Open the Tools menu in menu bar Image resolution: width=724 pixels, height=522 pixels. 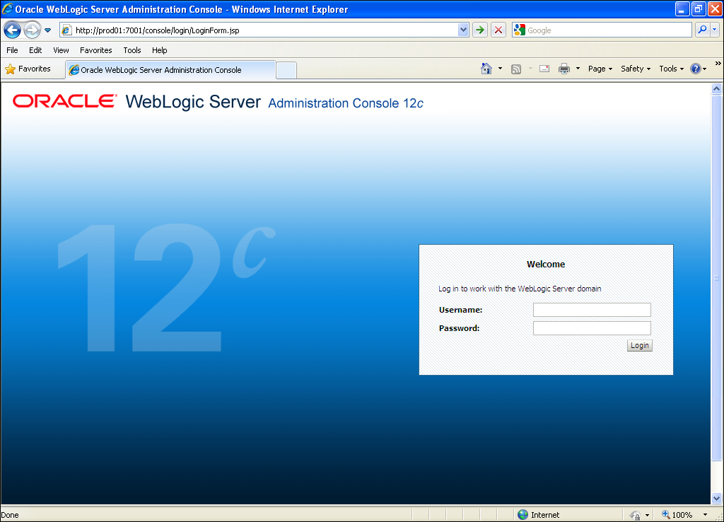click(x=132, y=50)
